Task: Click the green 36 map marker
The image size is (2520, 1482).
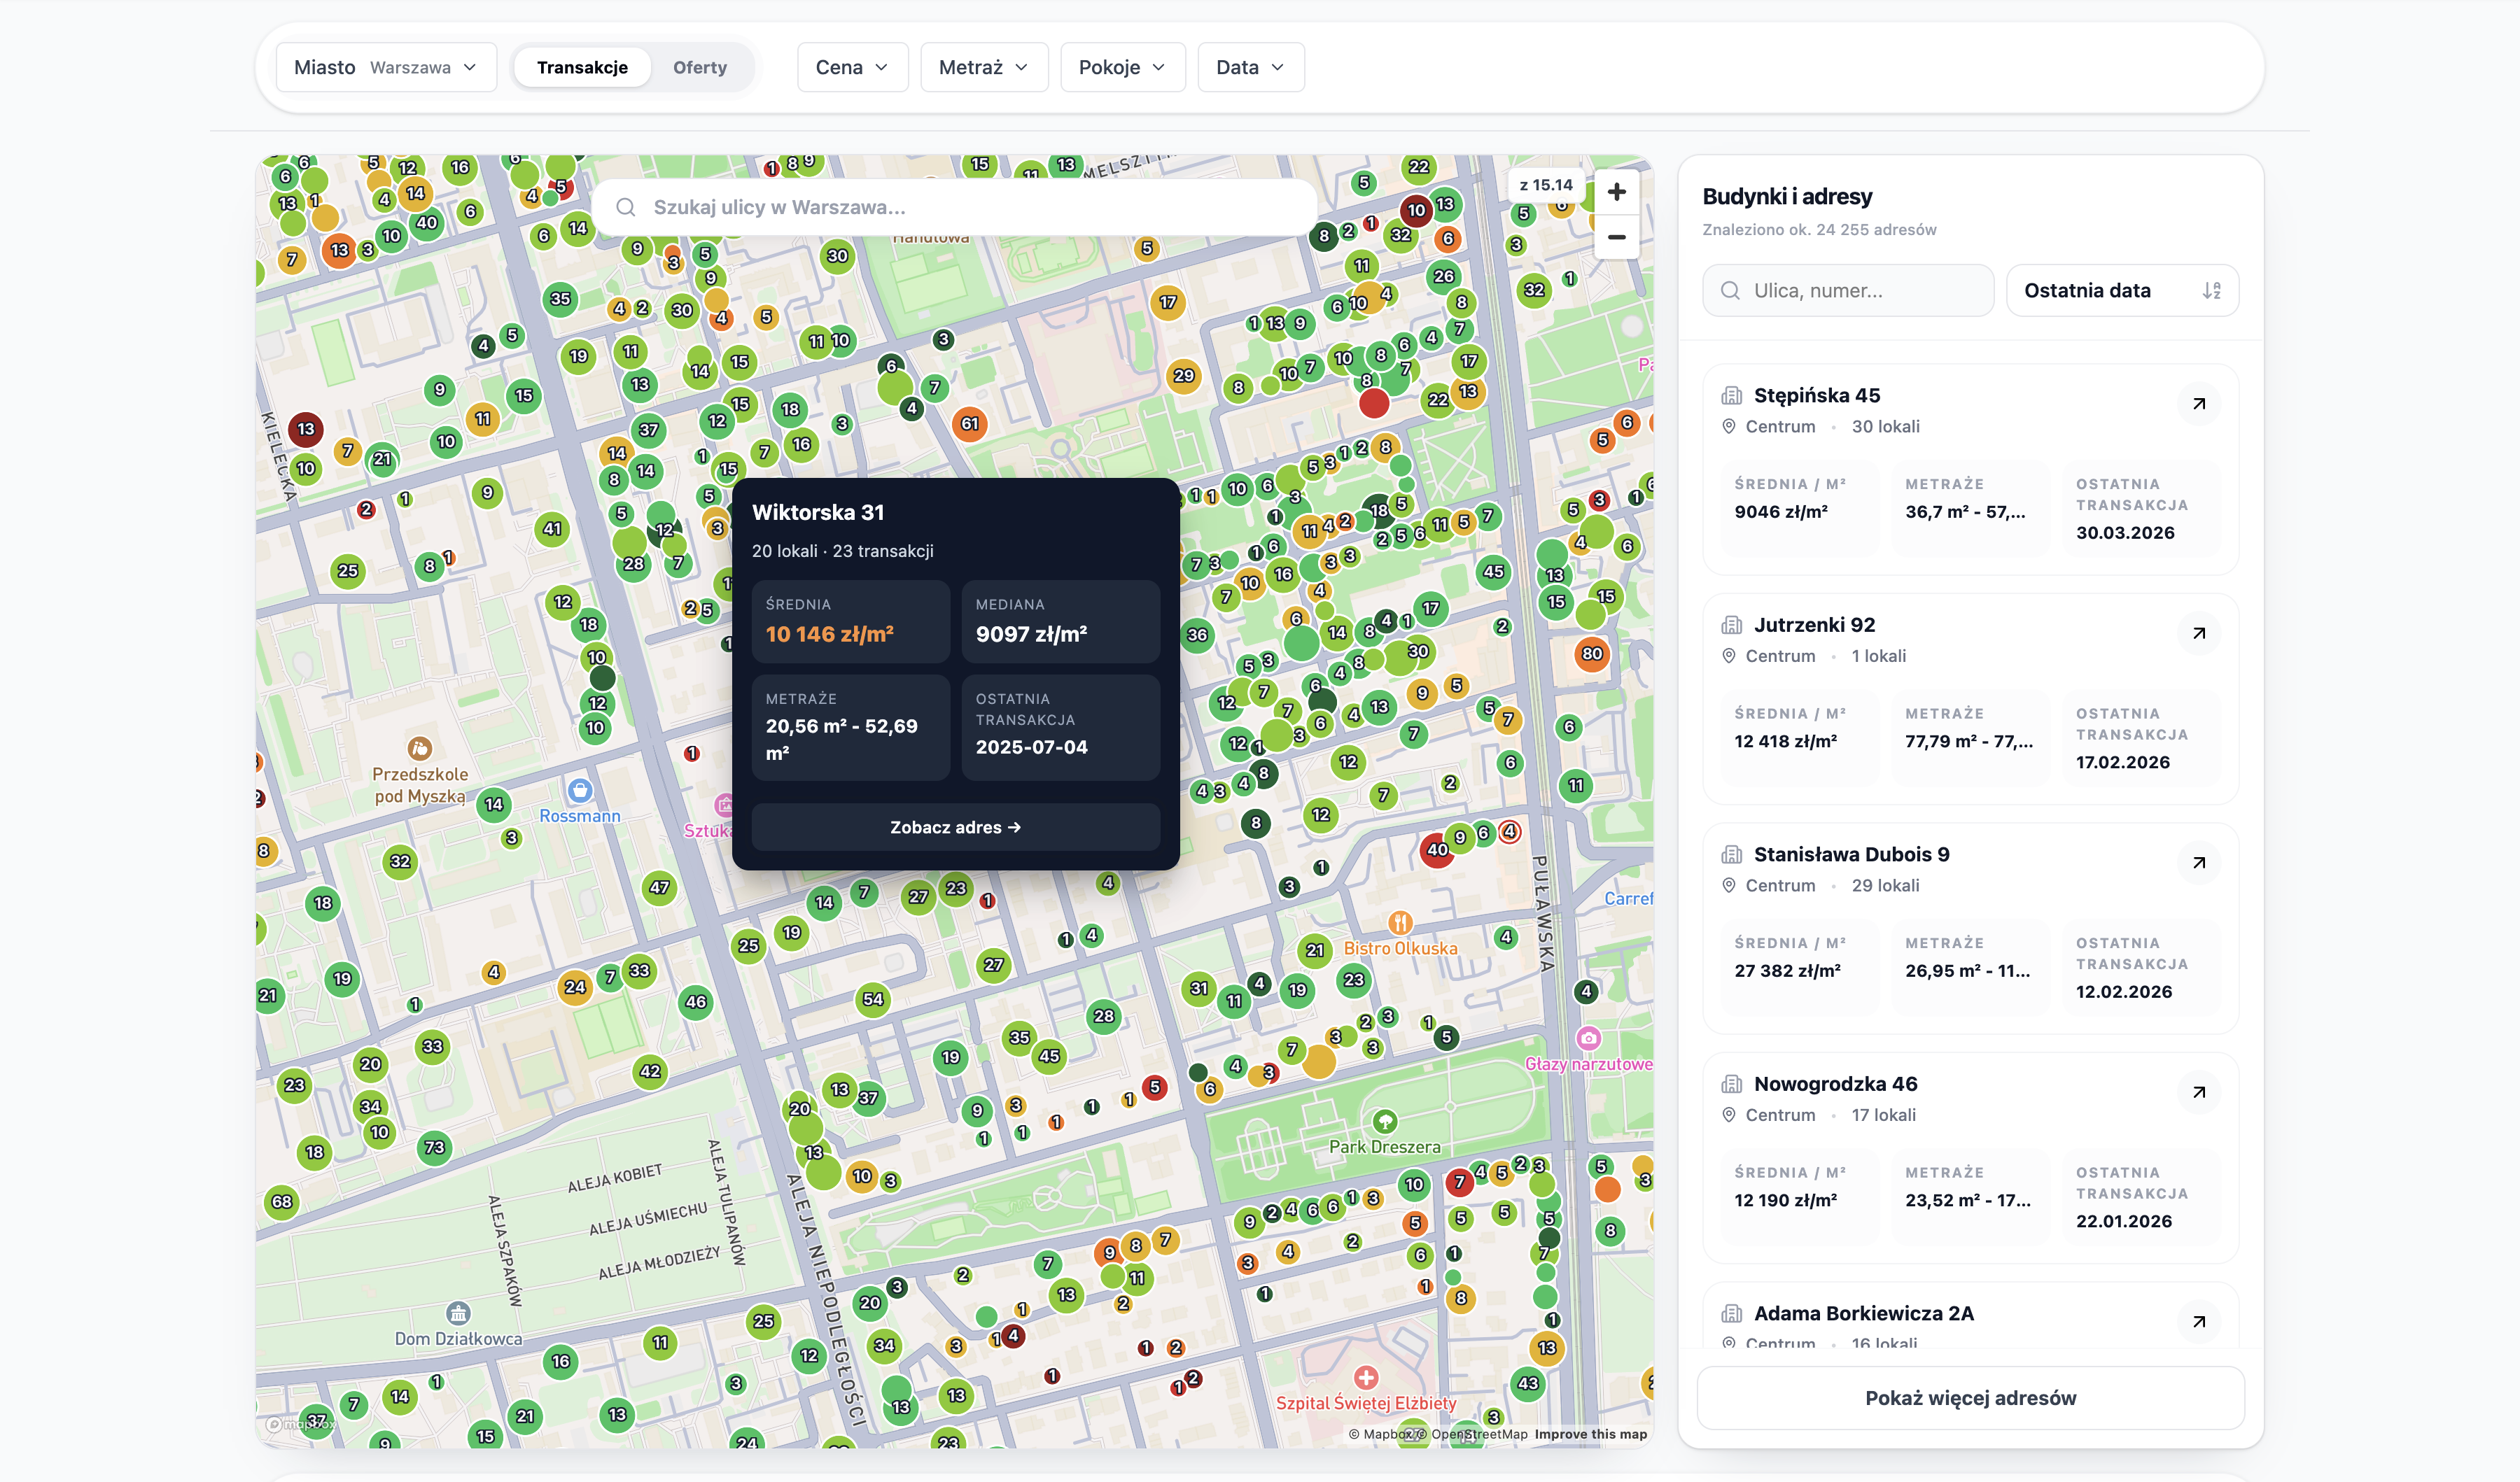Action: pos(1196,635)
